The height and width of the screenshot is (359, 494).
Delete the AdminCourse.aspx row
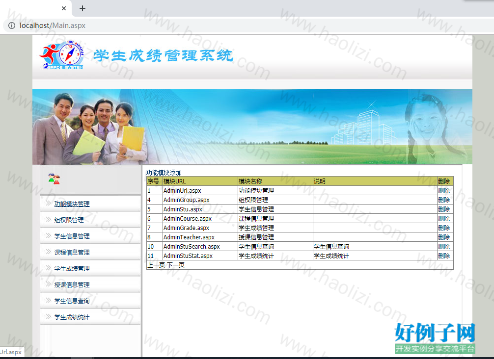coord(444,219)
